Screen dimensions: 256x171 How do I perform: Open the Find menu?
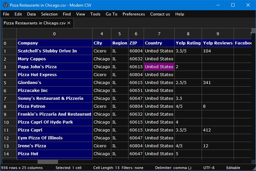pos(67,14)
